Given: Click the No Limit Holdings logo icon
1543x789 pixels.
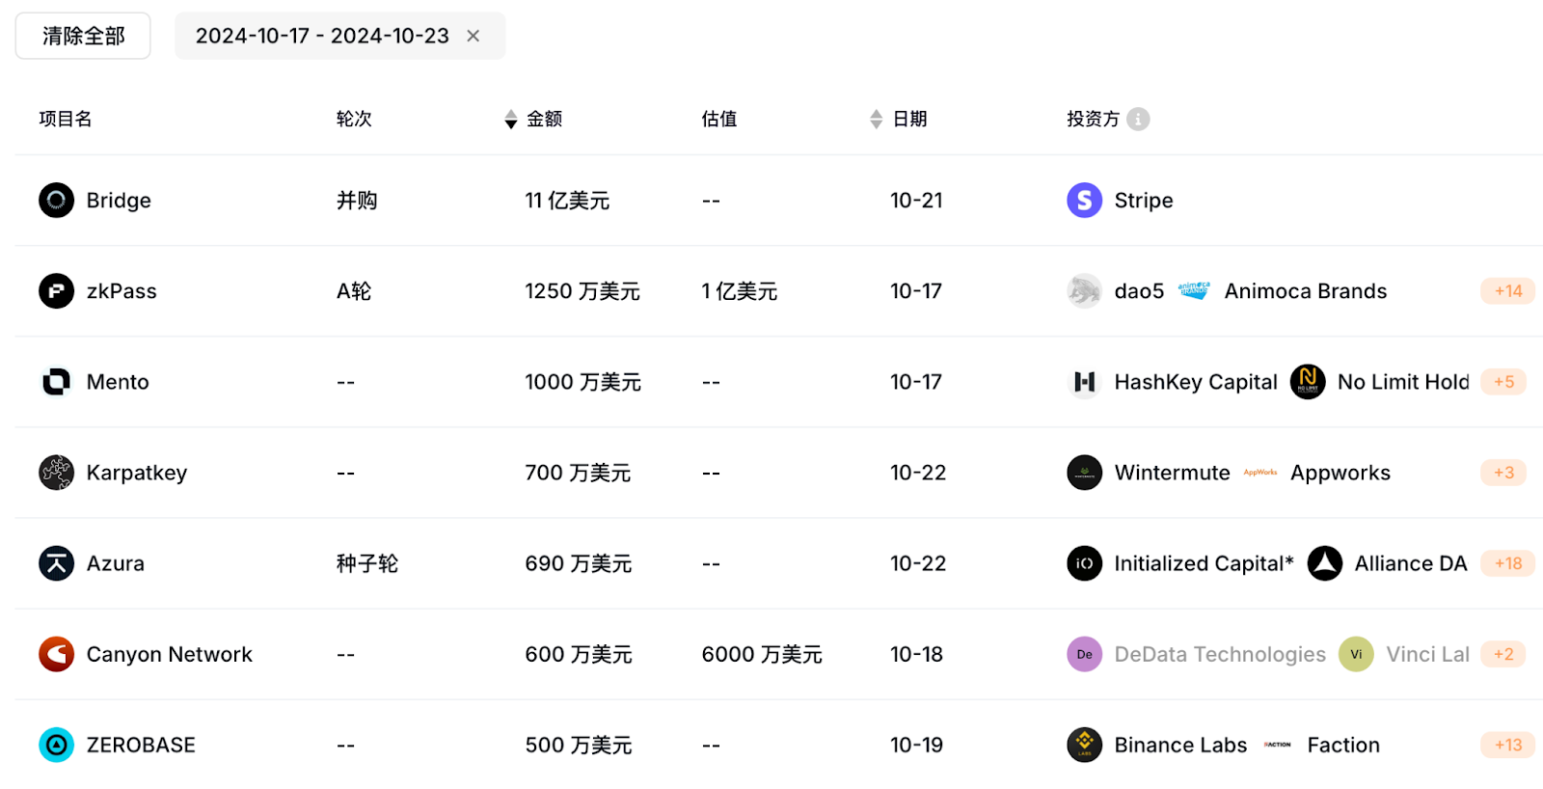Looking at the screenshot, I should pyautogui.click(x=1307, y=382).
